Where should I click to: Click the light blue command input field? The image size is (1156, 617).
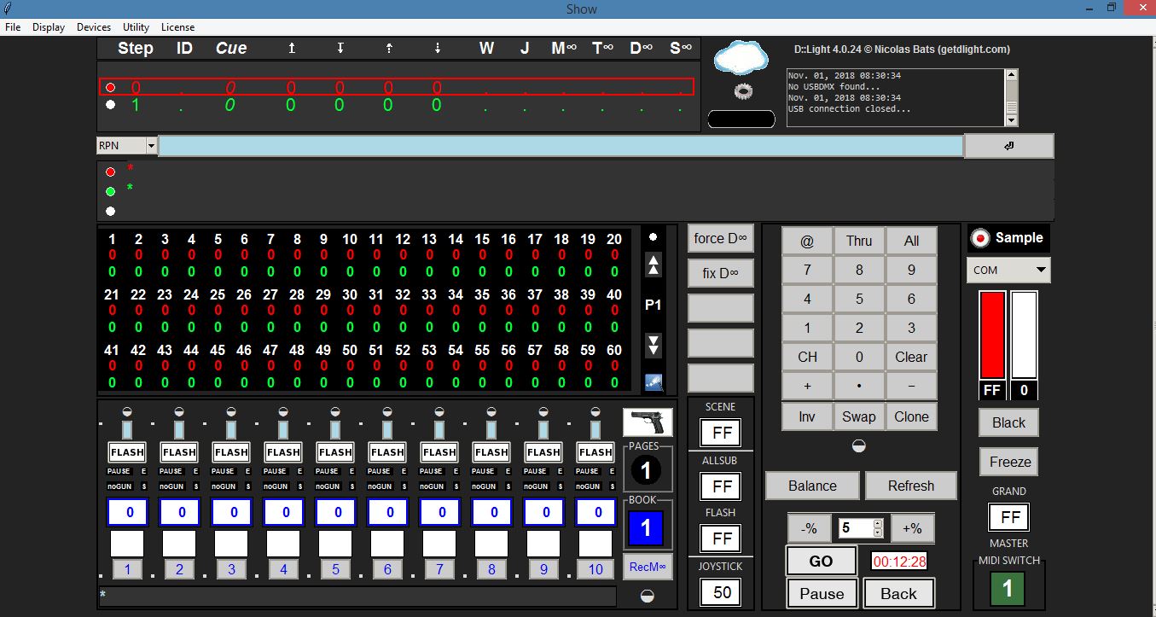561,146
